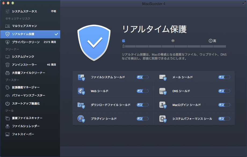The height and width of the screenshot is (157, 247).
Task: Click the マルウェアスキャン laptop scan icon
Action: point(8,26)
